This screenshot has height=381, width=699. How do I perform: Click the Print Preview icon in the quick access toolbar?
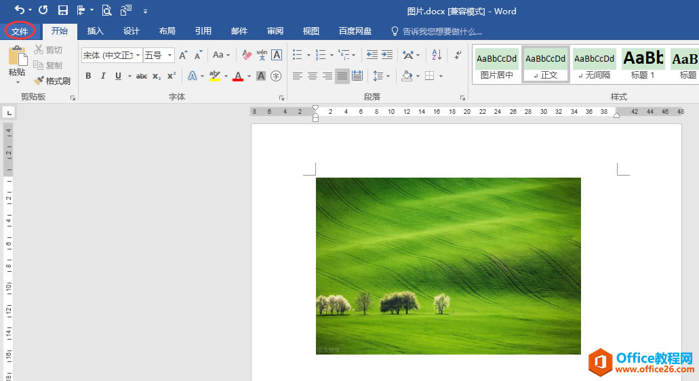point(106,10)
